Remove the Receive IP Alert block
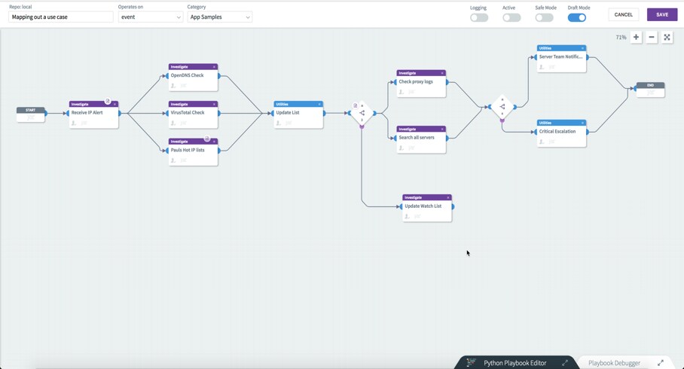This screenshot has height=369, width=684. pos(115,104)
